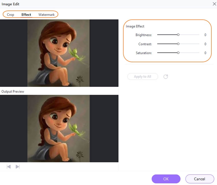Click the Contrast label
The image size is (217, 185).
click(145, 44)
